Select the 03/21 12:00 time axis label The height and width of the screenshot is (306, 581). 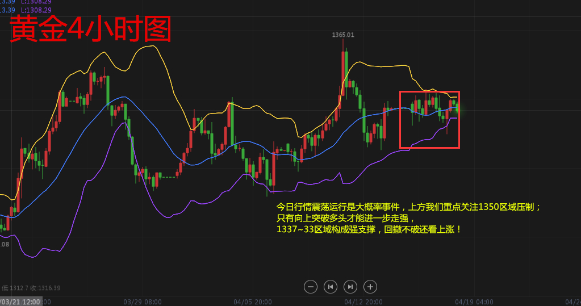pos(20,302)
